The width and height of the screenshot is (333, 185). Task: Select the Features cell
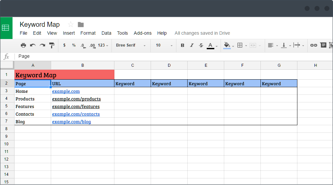click(33, 106)
